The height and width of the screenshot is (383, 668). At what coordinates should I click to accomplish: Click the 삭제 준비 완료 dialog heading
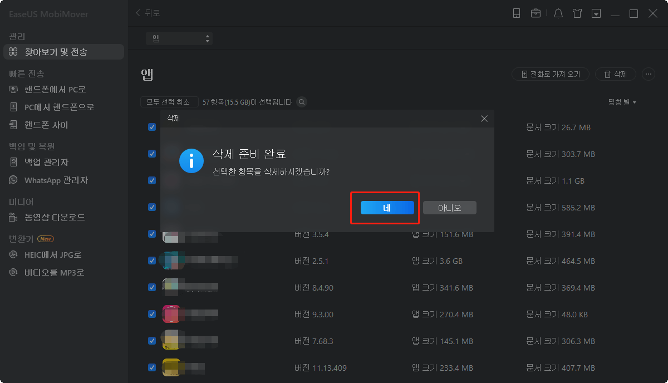click(x=249, y=154)
